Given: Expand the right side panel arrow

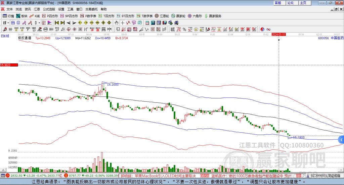Looking at the screenshot, I should [x=341, y=140].
